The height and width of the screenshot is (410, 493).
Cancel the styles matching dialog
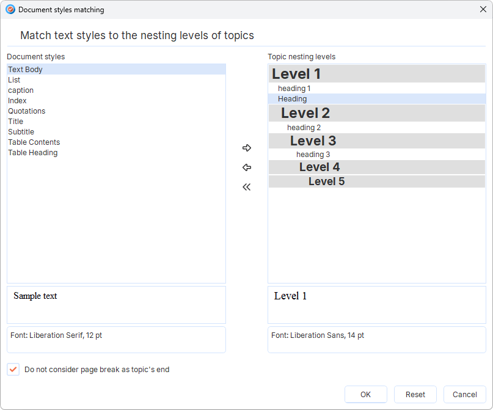[x=465, y=394]
